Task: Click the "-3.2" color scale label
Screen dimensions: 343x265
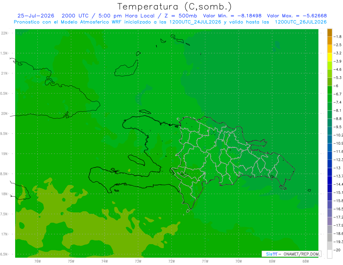Action: (x=338, y=53)
